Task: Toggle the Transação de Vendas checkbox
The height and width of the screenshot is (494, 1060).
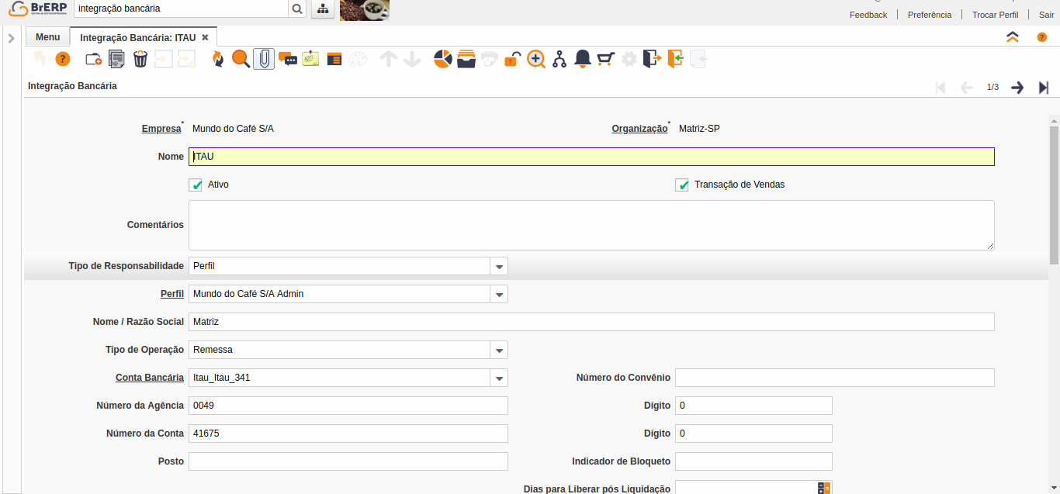Action: (682, 185)
